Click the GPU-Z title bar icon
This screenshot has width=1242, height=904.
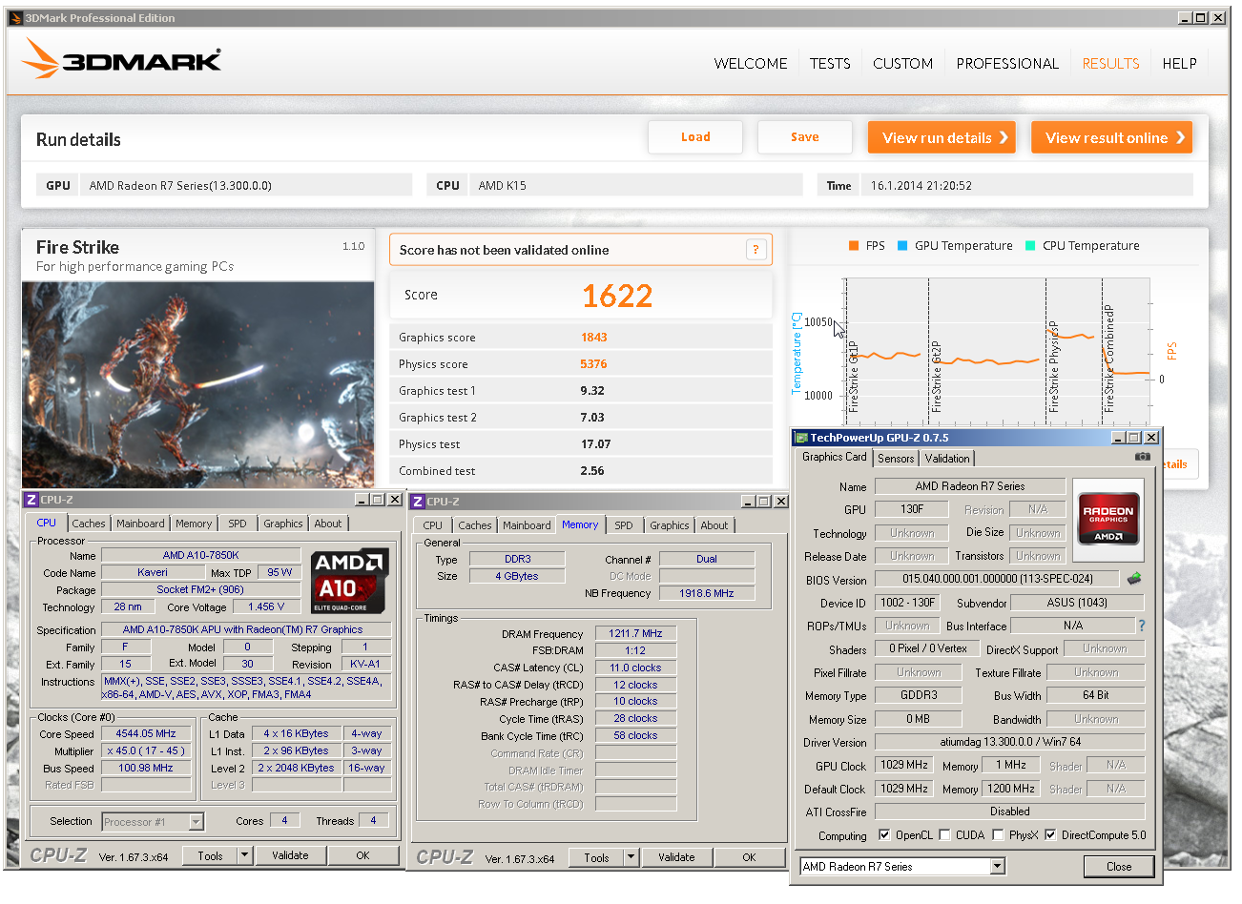pyautogui.click(x=801, y=438)
